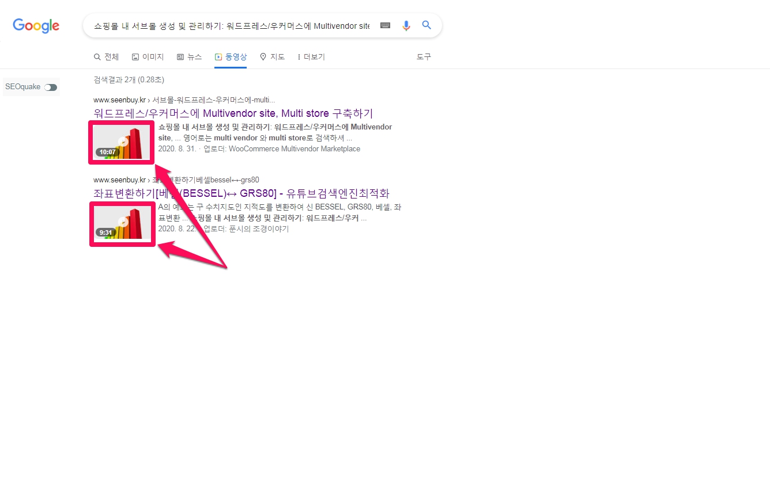Click the blue search magnifier icon
The width and height of the screenshot is (770, 492).
[426, 25]
